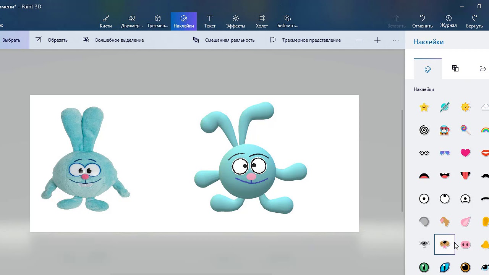The width and height of the screenshot is (489, 275).
Task: Pick the eye looking up sticker
Action: click(x=445, y=199)
